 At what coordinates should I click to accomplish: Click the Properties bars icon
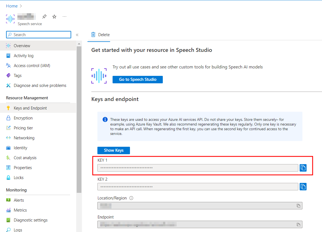coord(9,168)
